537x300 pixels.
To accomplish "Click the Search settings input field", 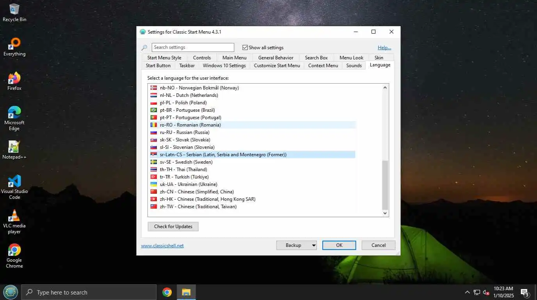I will point(193,47).
